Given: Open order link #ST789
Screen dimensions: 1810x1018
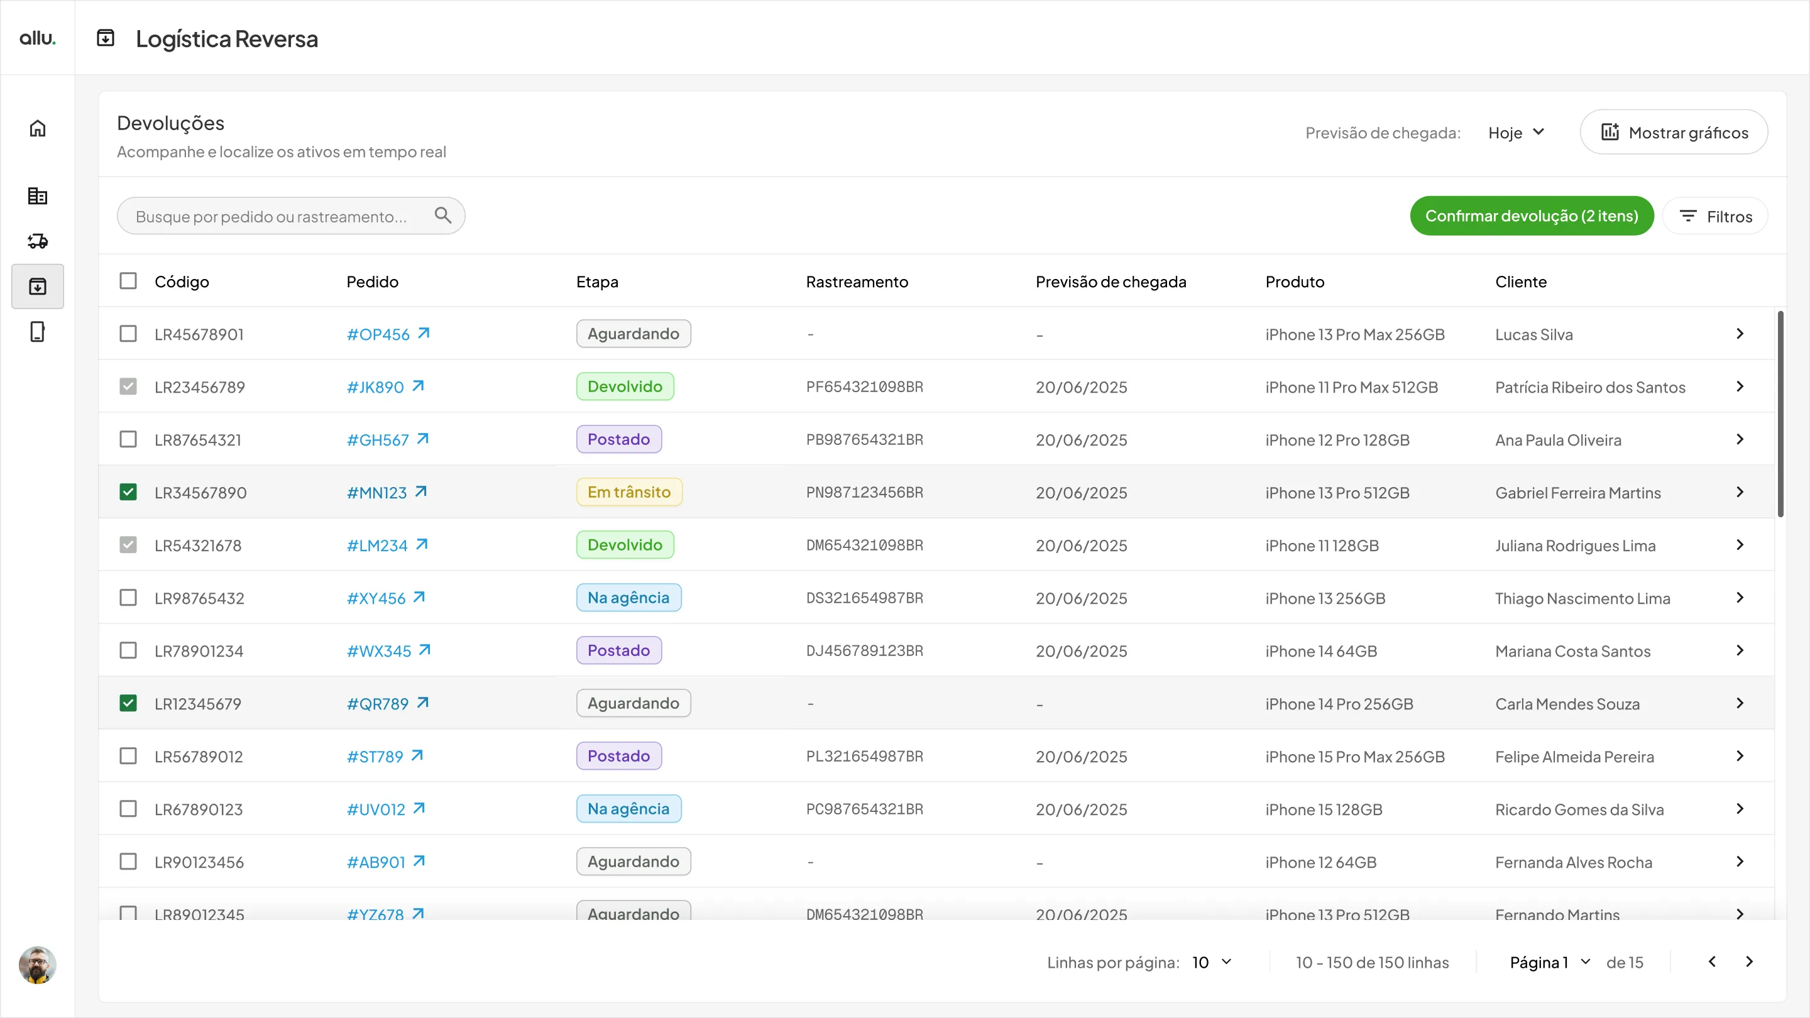Looking at the screenshot, I should (375, 756).
